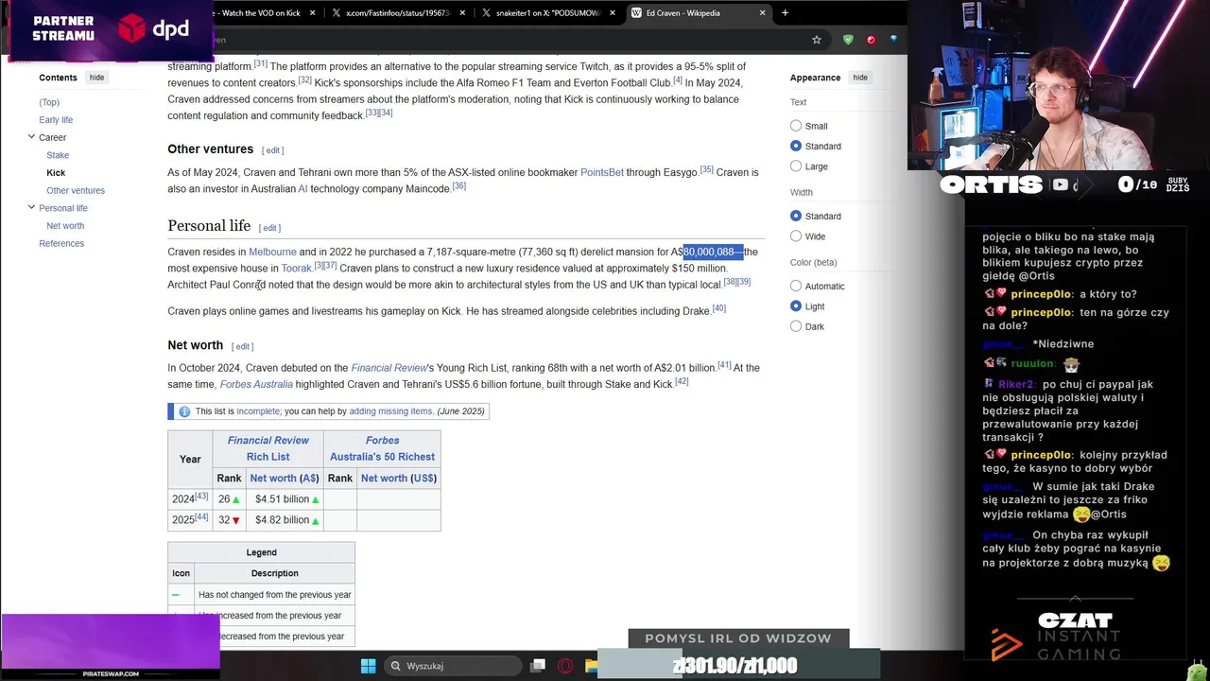Edit the Net worth section

(243, 346)
